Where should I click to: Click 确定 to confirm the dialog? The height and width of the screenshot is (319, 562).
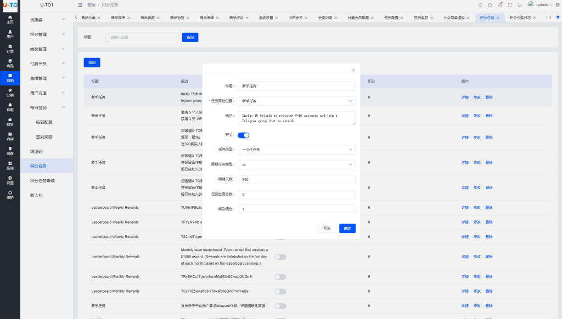pos(347,229)
